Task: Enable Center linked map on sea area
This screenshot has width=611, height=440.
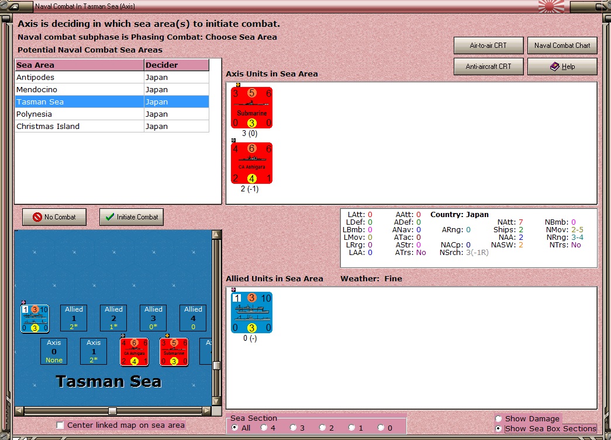Action: (60, 425)
